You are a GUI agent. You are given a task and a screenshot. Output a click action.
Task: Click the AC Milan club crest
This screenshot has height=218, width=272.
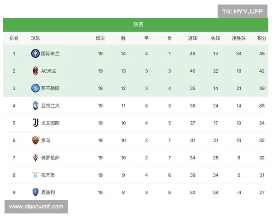pos(35,71)
